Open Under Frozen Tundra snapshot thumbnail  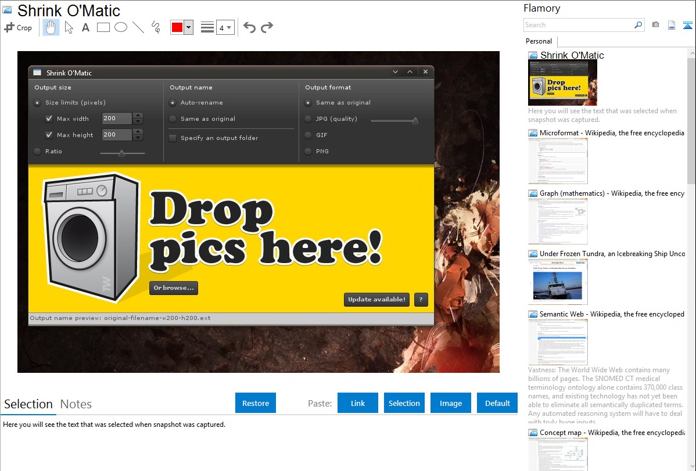pos(558,282)
